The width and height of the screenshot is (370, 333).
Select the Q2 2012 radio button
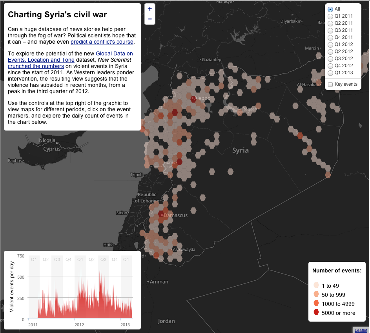click(x=330, y=52)
